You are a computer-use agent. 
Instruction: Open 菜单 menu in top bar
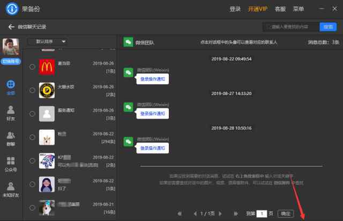[x=299, y=9]
